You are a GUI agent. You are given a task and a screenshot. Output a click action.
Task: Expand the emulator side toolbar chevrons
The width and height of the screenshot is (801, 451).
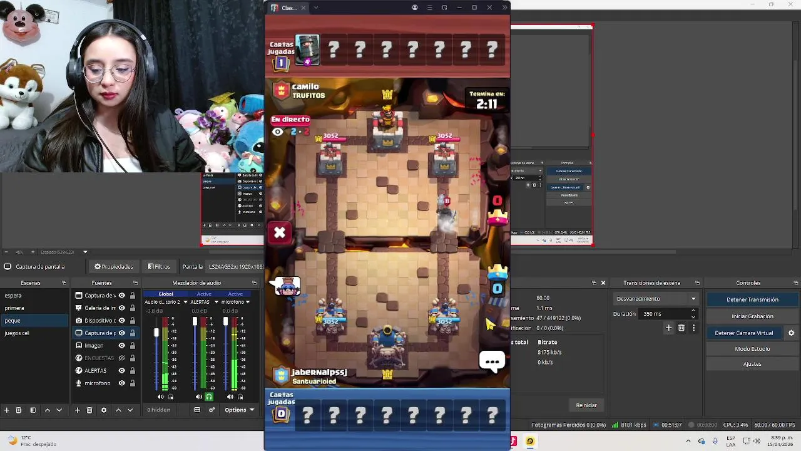point(504,8)
